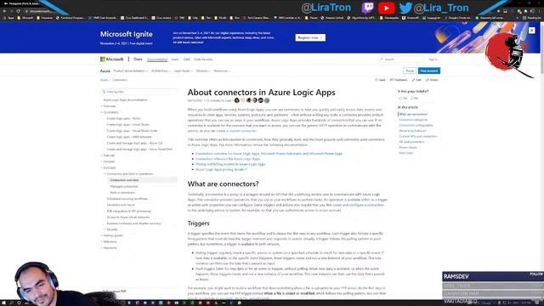Open Serverless with Azure item
544x306 pixels.
(x=121, y=205)
